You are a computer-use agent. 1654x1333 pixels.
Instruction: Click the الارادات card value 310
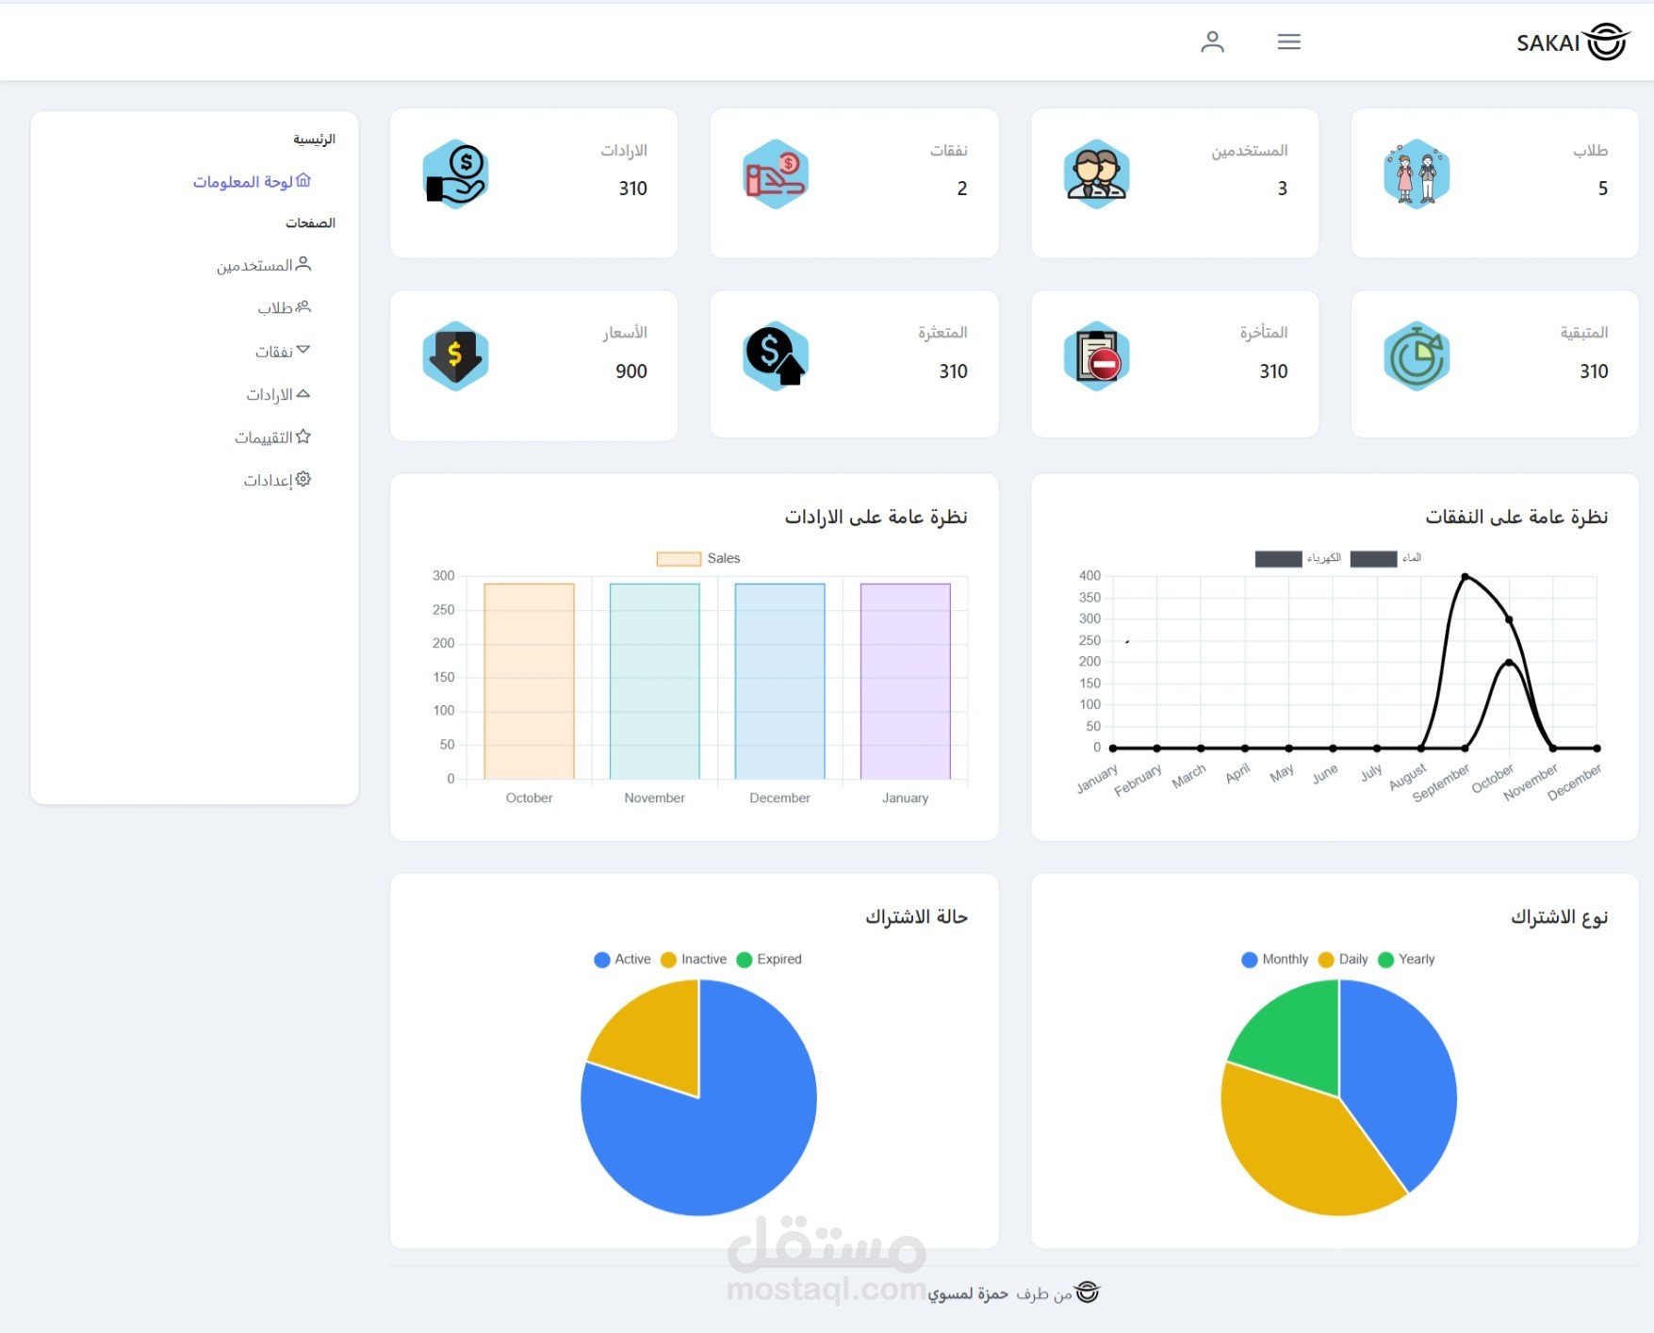(x=632, y=189)
